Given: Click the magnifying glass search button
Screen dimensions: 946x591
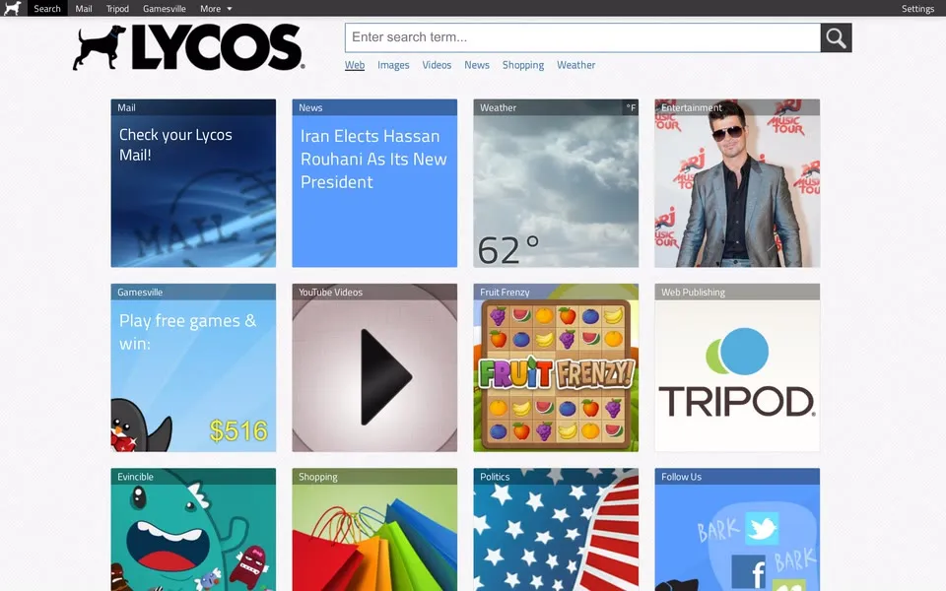Looking at the screenshot, I should tap(836, 37).
